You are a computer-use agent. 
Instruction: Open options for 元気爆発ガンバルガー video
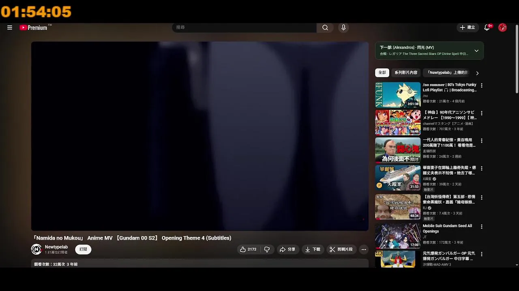tap(482, 254)
